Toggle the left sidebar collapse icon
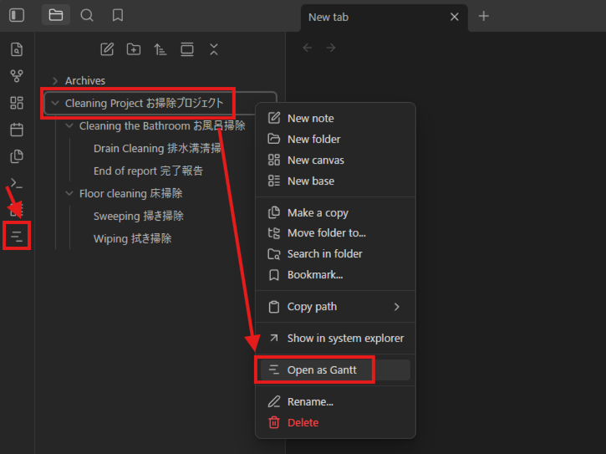 [x=17, y=16]
